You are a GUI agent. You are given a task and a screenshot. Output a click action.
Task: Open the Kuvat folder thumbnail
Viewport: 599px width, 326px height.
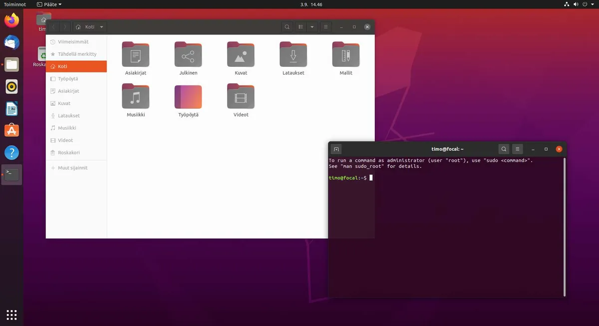[x=241, y=55]
